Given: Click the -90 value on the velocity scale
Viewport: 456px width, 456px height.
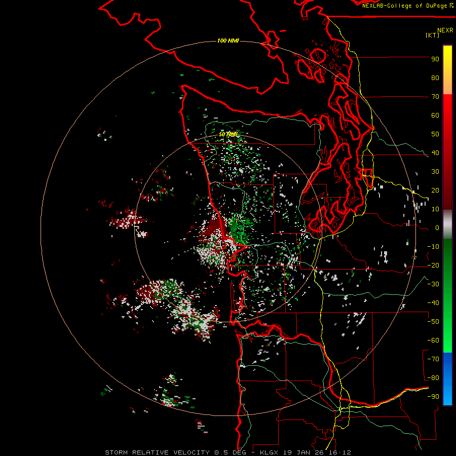Looking at the screenshot, I should pos(433,397).
